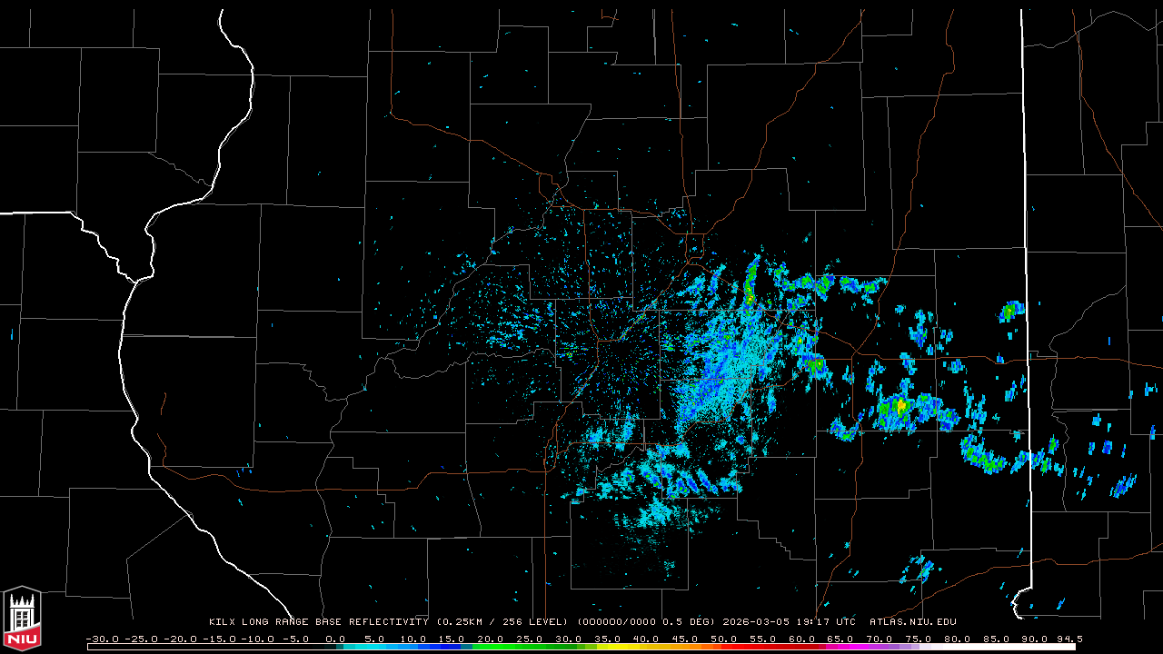This screenshot has width=1163, height=654.
Task: Click the "80.0" scale label
Action: (x=956, y=639)
